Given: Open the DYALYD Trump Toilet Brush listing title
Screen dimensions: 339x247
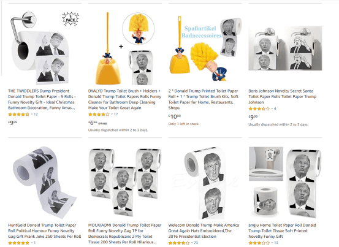Looking at the screenshot, I should (124, 99).
